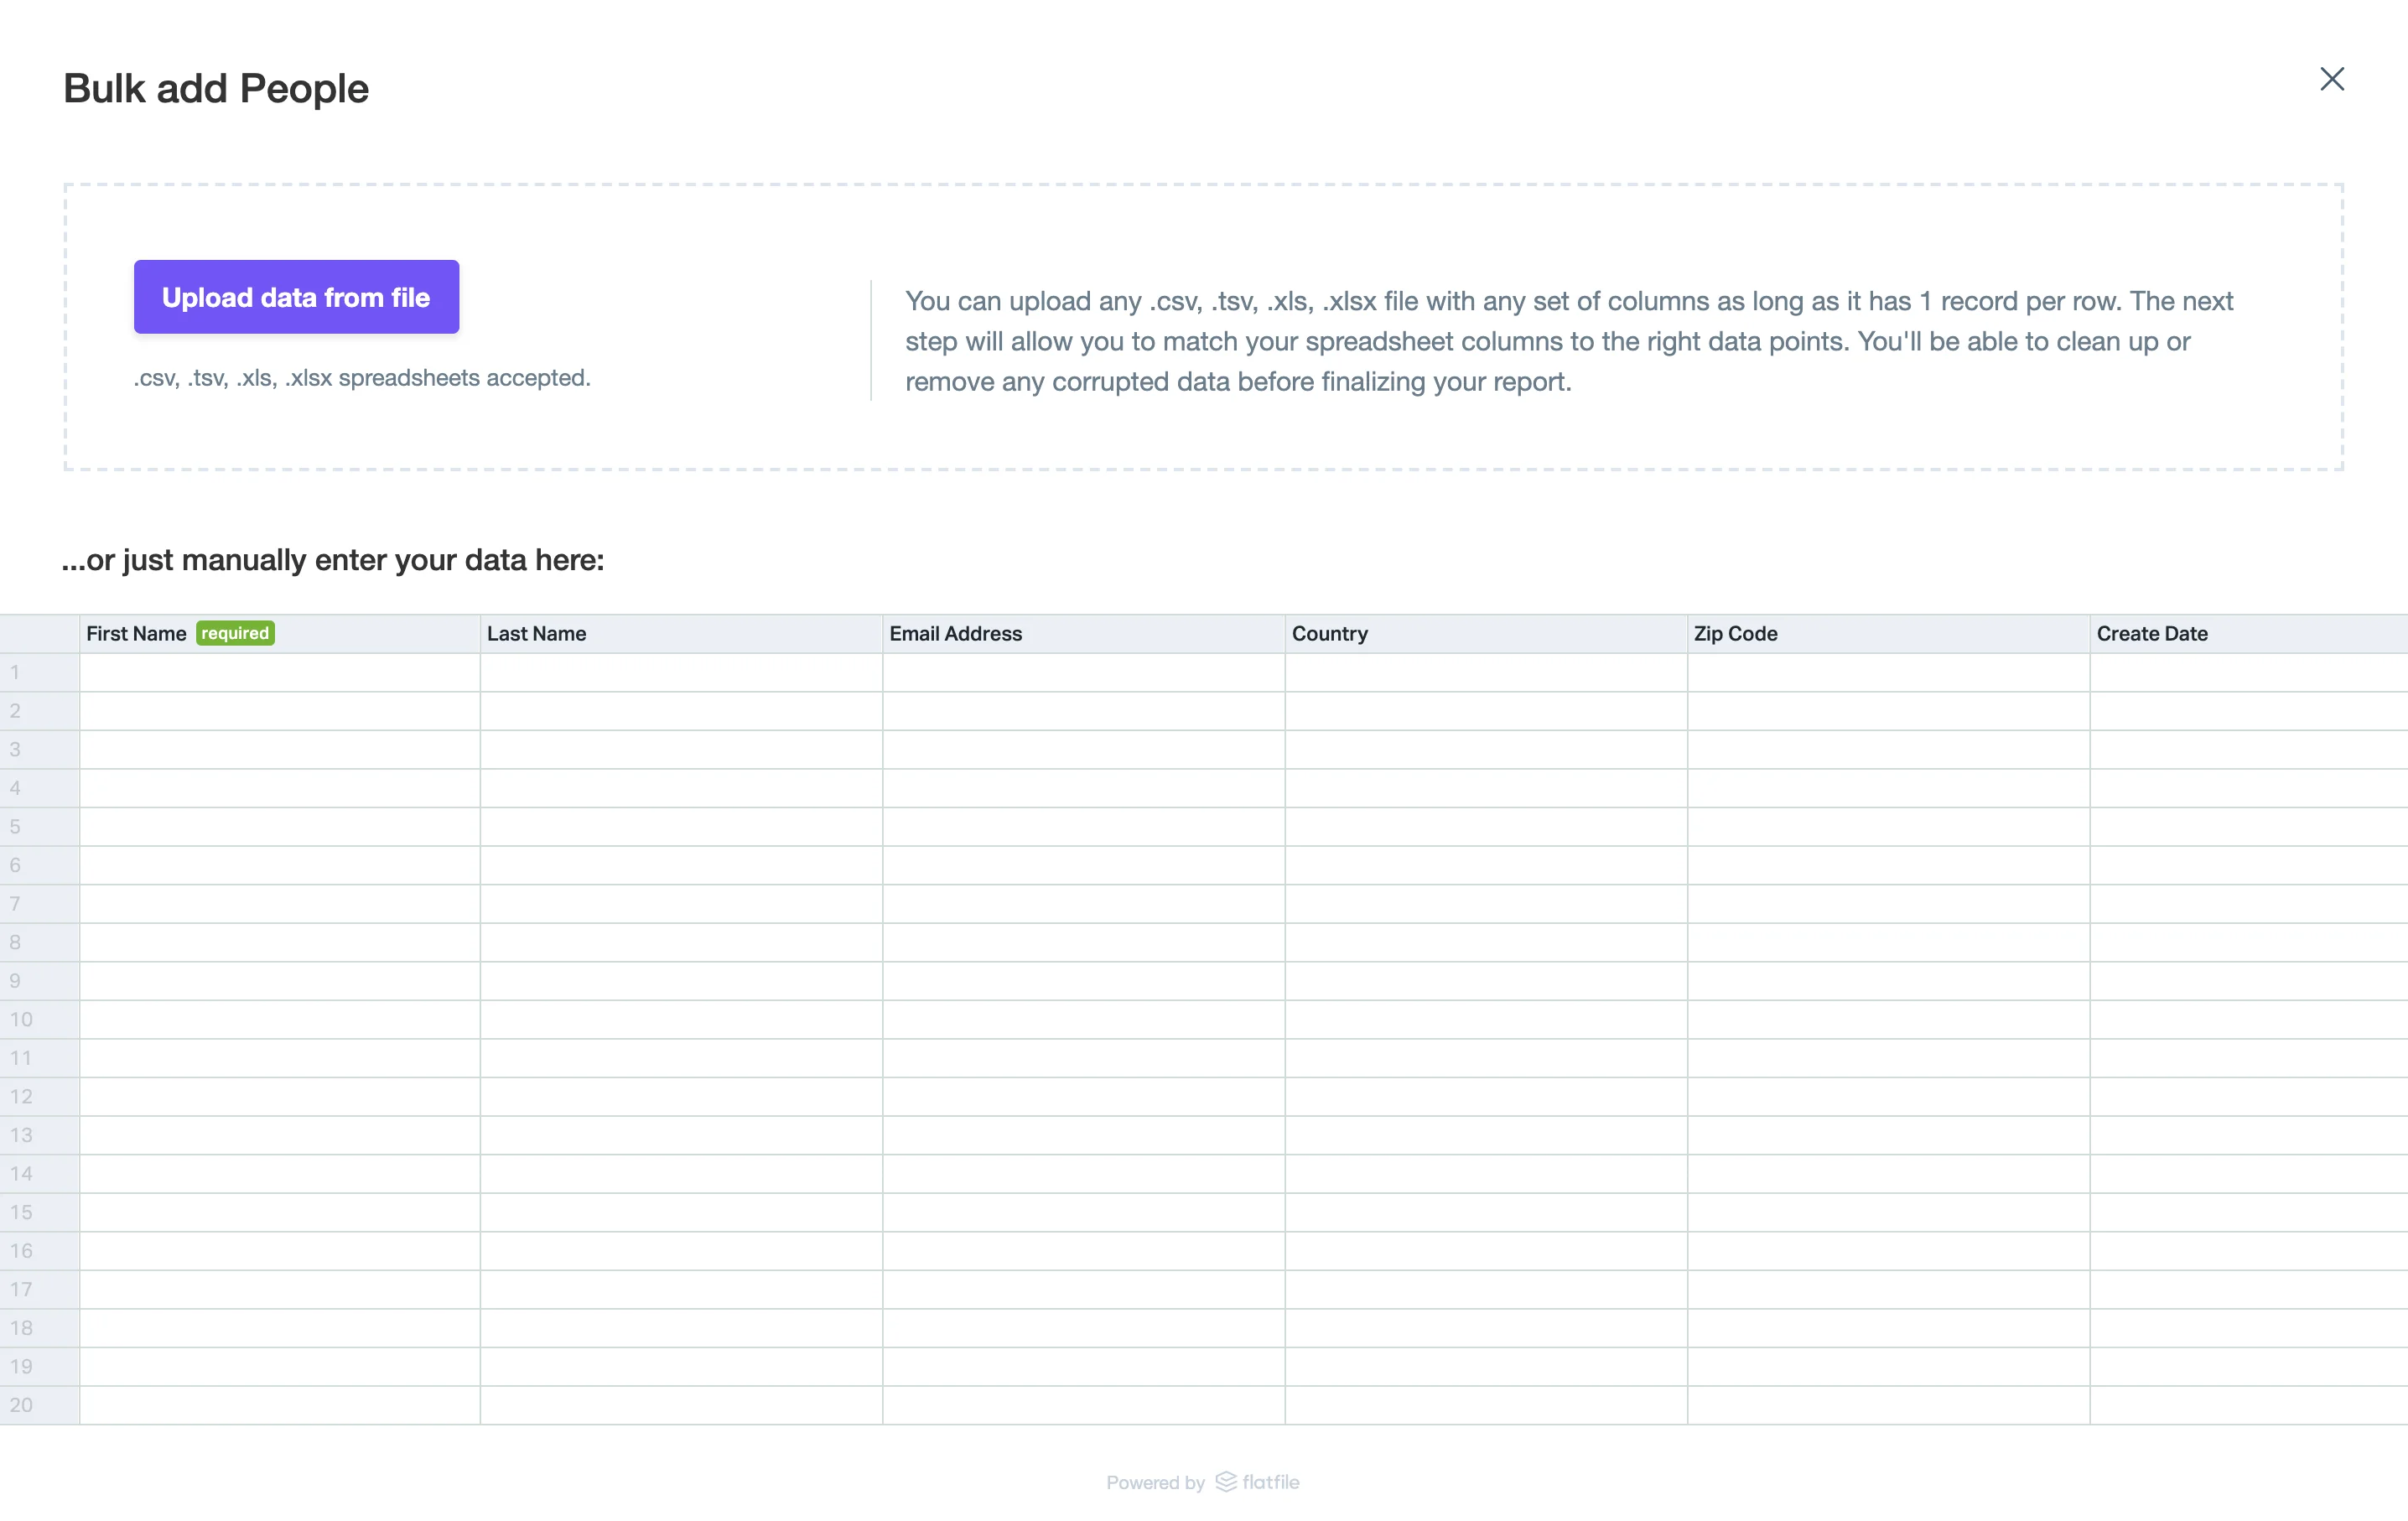This screenshot has height=1521, width=2408.
Task: Select the Last Name column header
Action: [536, 633]
